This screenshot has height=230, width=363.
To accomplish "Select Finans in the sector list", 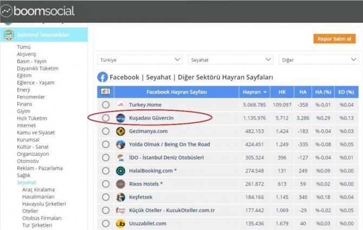I will 24,104.
